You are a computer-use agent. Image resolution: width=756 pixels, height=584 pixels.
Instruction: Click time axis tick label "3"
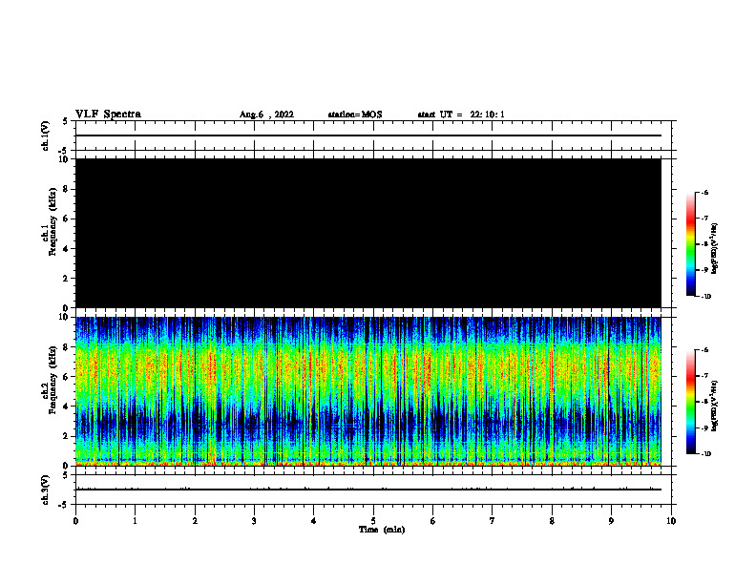tap(254, 521)
